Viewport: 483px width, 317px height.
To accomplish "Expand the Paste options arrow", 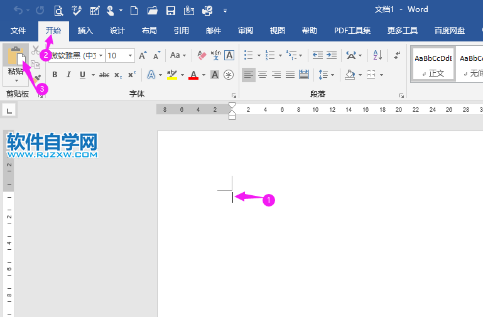I will [x=16, y=81].
